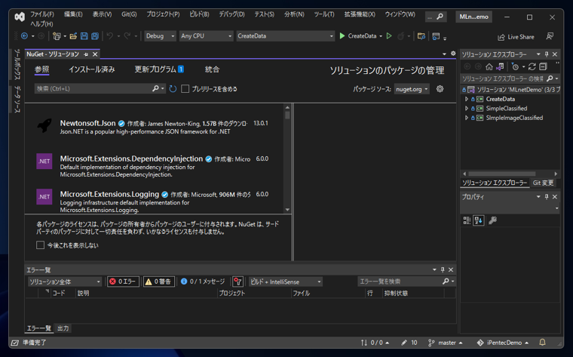
Task: Click the Save icon in the toolbar
Action: (84, 35)
